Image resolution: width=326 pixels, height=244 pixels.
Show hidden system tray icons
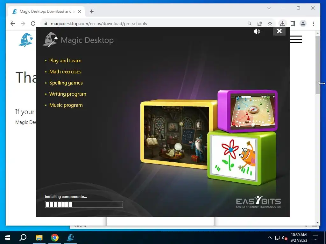269,238
